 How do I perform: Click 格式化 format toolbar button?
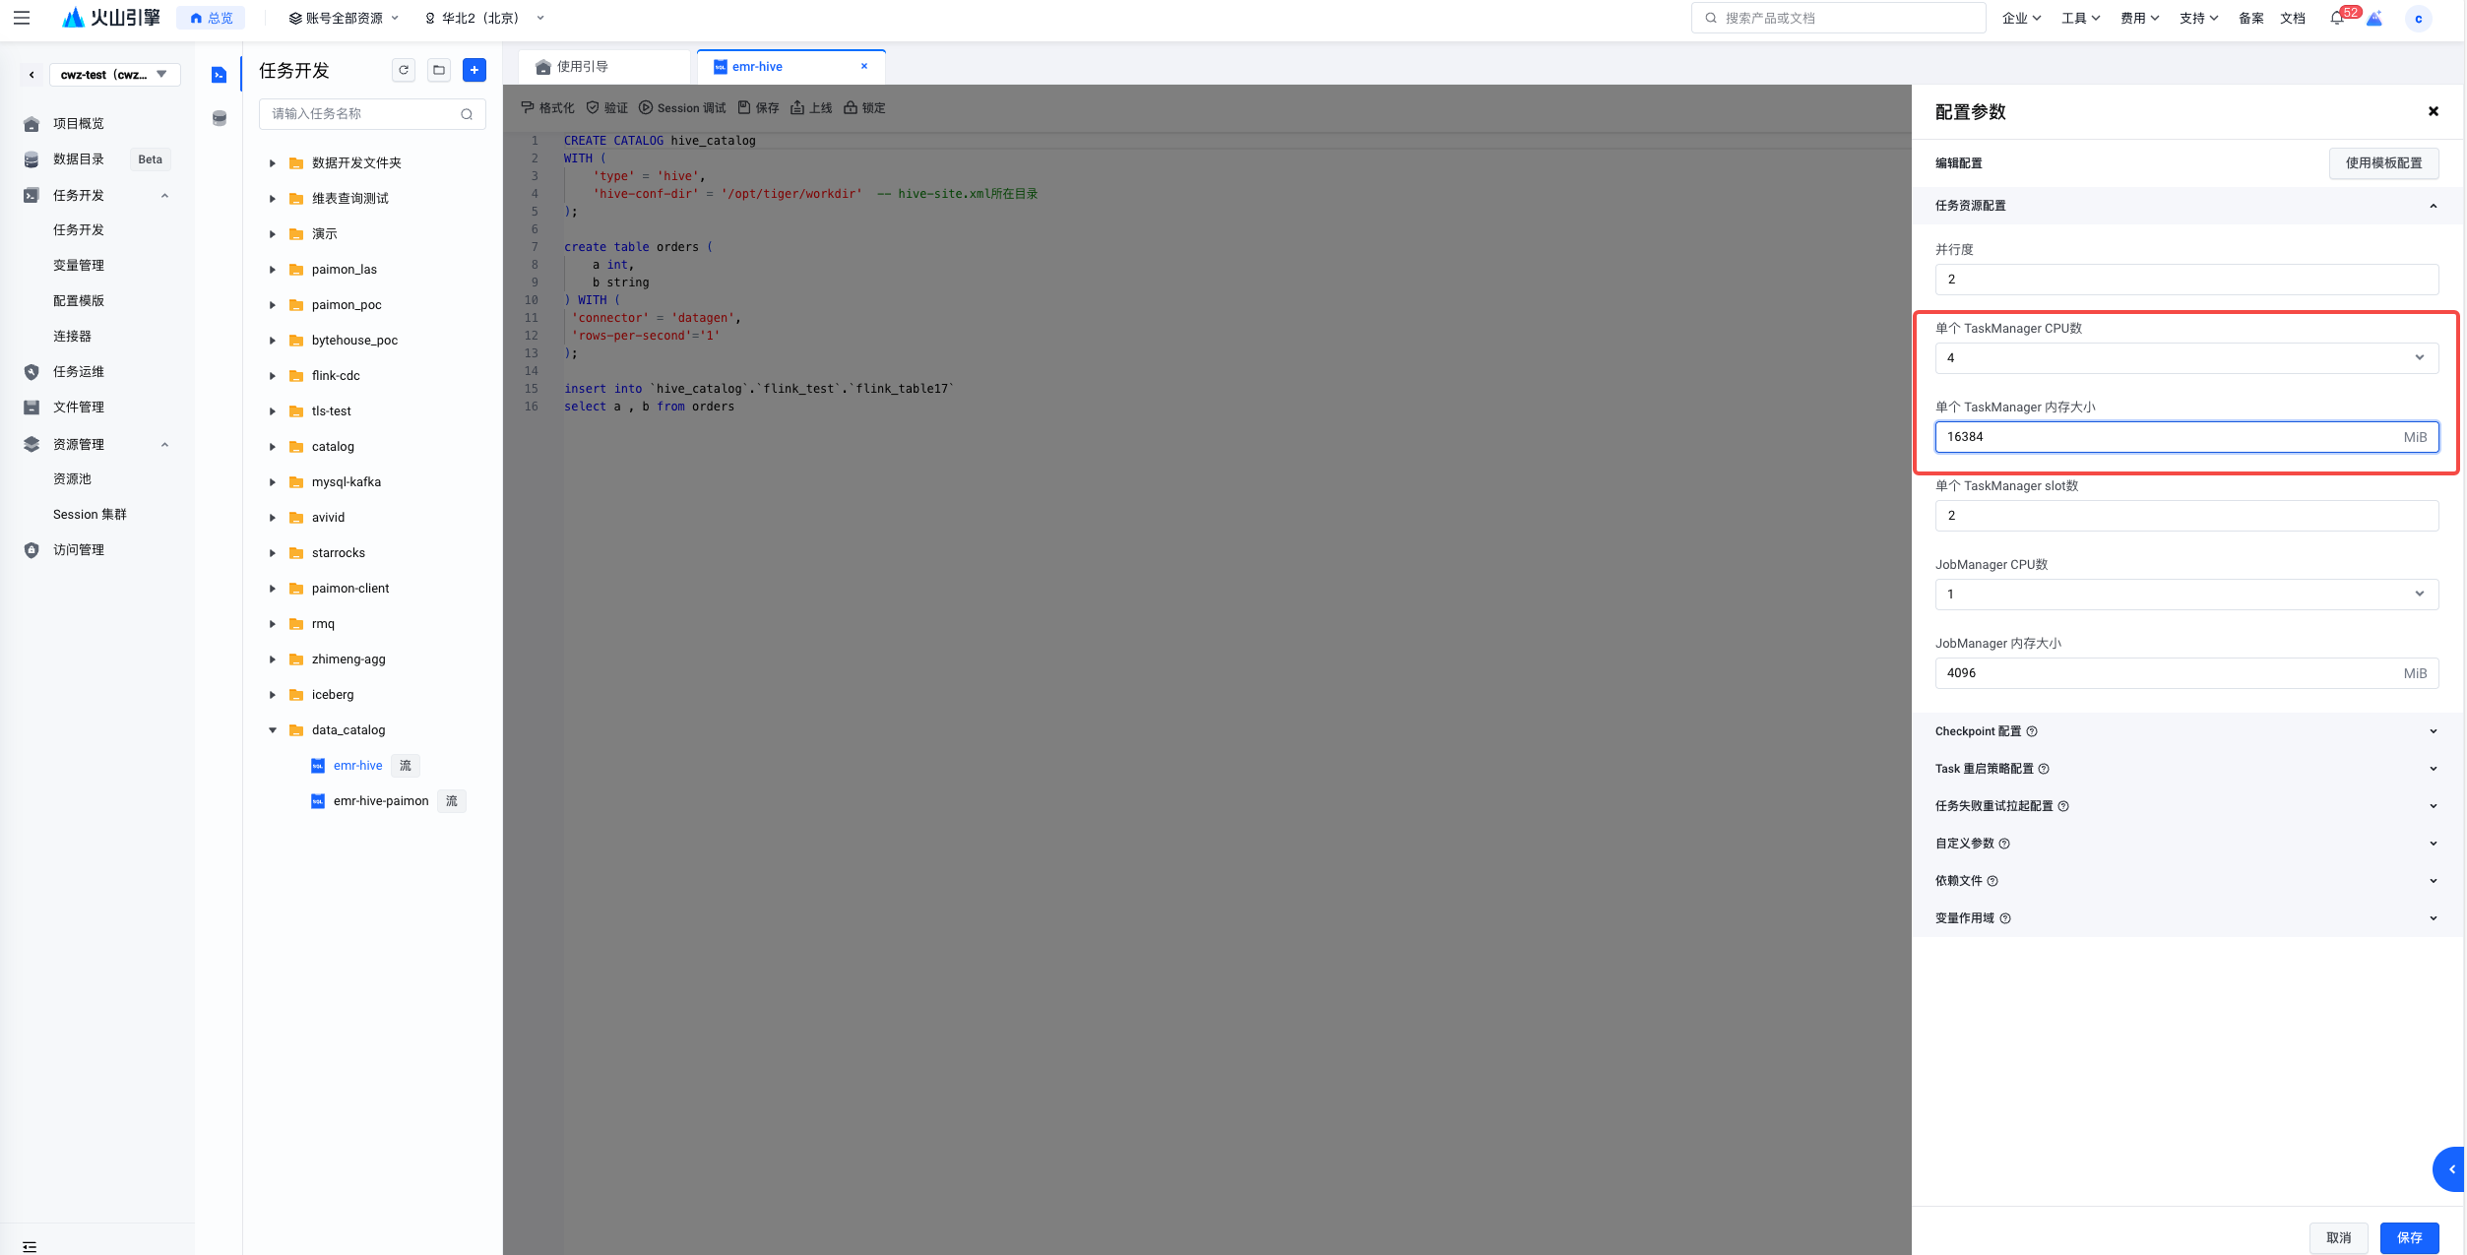(547, 108)
